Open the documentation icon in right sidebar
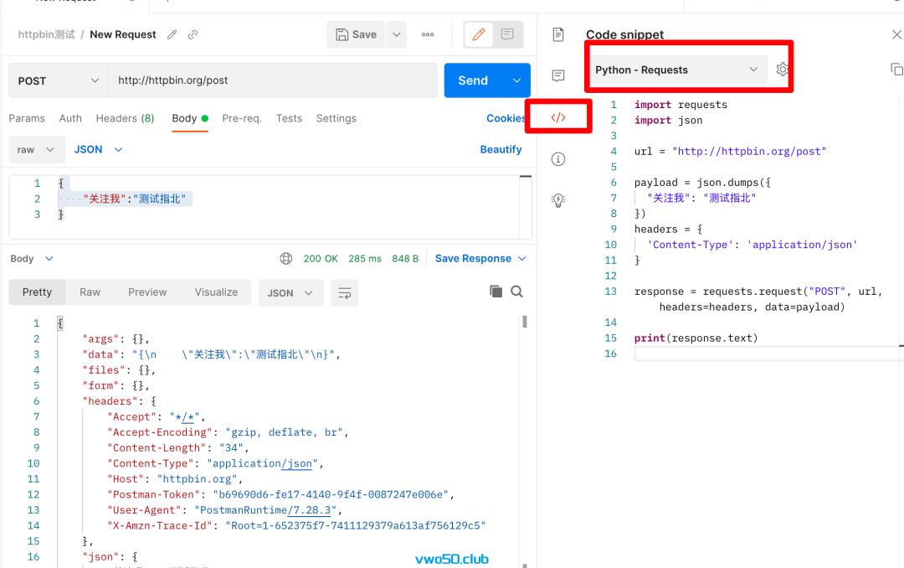Image resolution: width=904 pixels, height=568 pixels. [x=558, y=34]
